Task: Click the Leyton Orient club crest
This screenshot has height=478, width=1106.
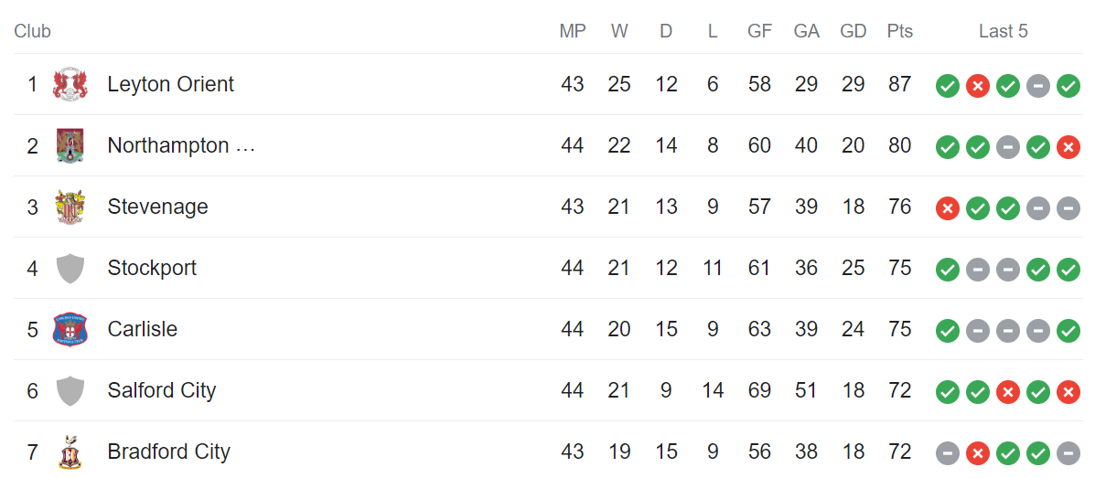Action: pos(70,85)
